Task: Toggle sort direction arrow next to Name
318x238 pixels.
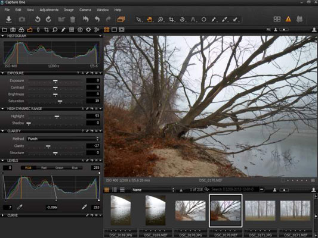Action: click(181, 190)
